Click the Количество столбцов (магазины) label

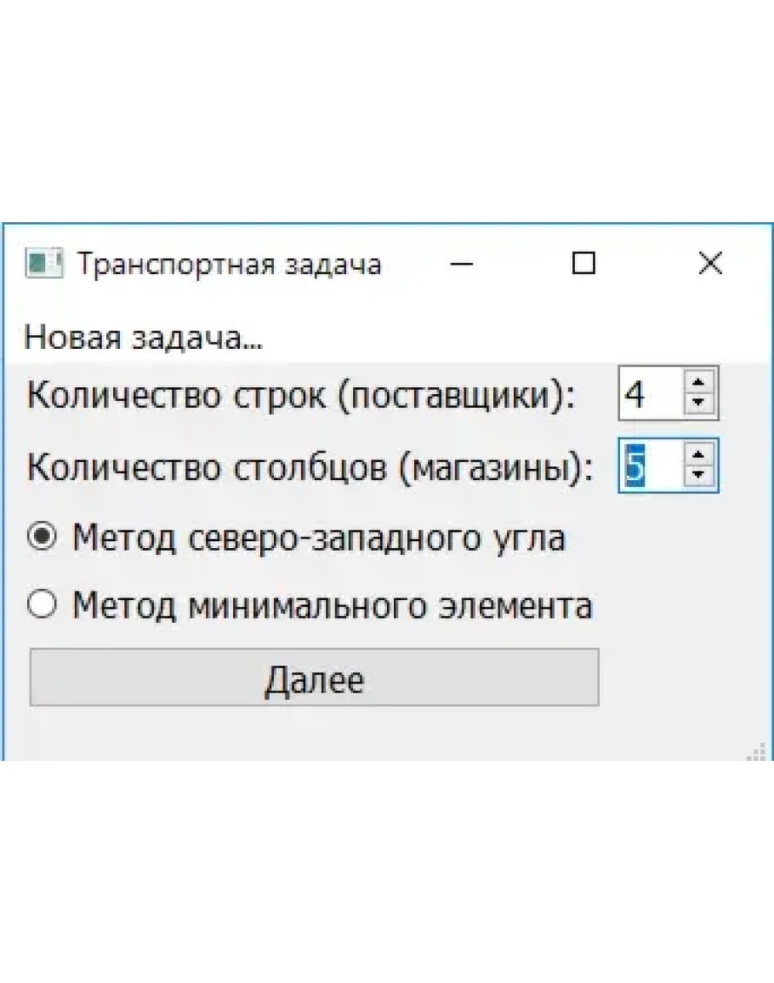tap(310, 467)
